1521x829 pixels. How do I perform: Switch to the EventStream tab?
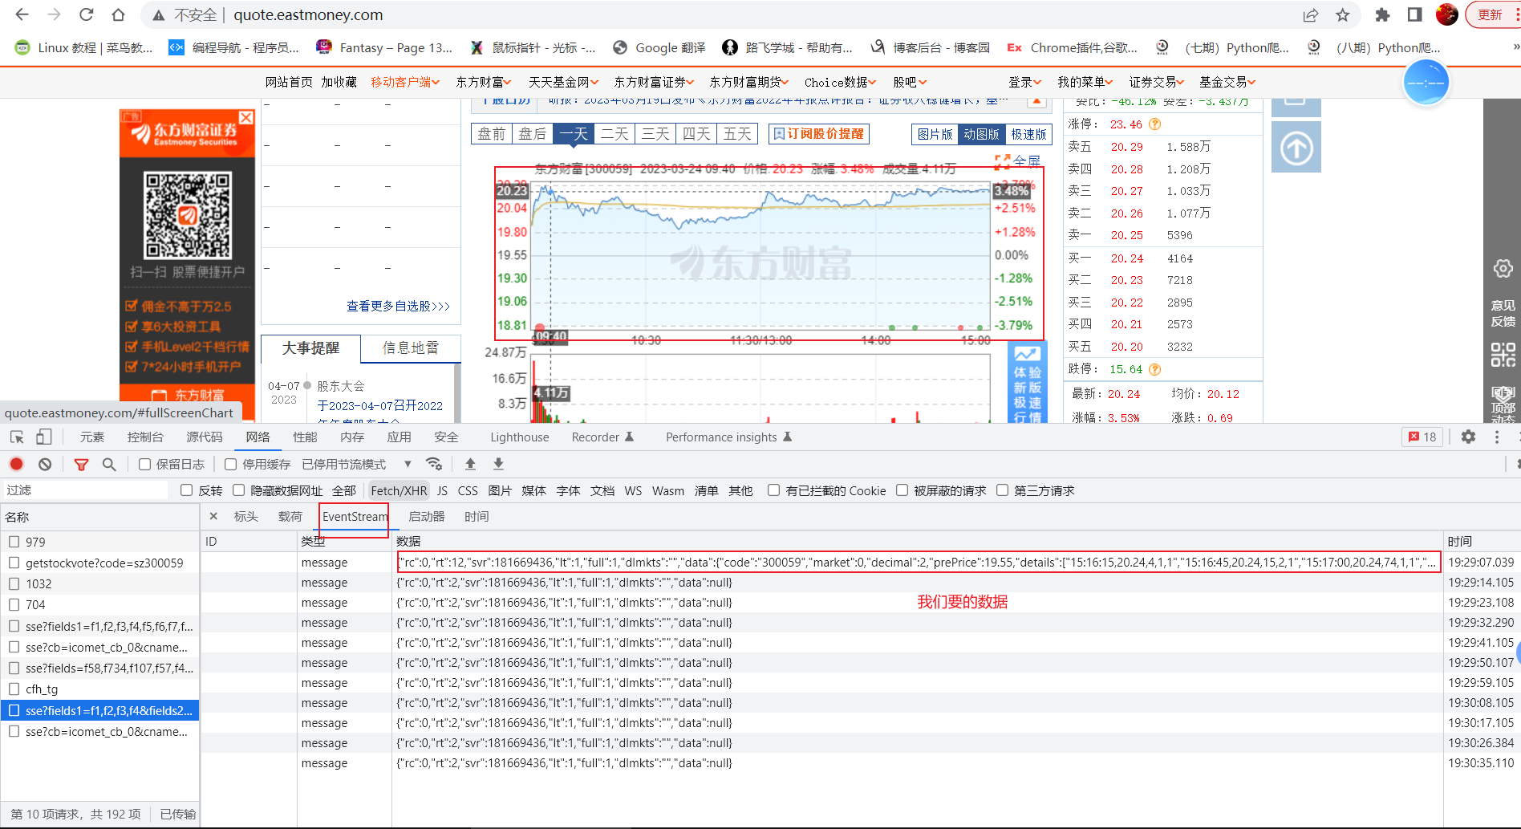tap(355, 517)
